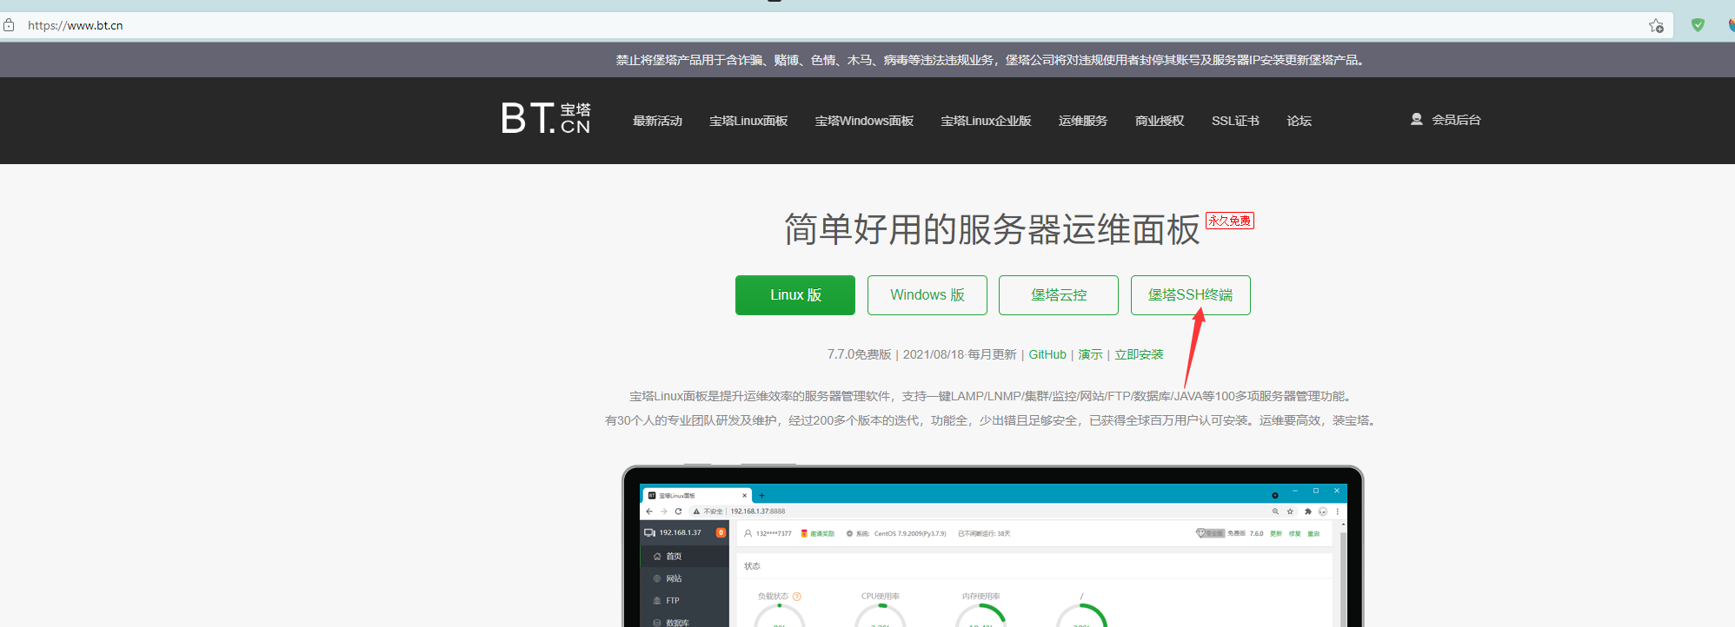This screenshot has height=627, width=1735.
Task: Click the Windows 版 button
Action: click(x=927, y=295)
